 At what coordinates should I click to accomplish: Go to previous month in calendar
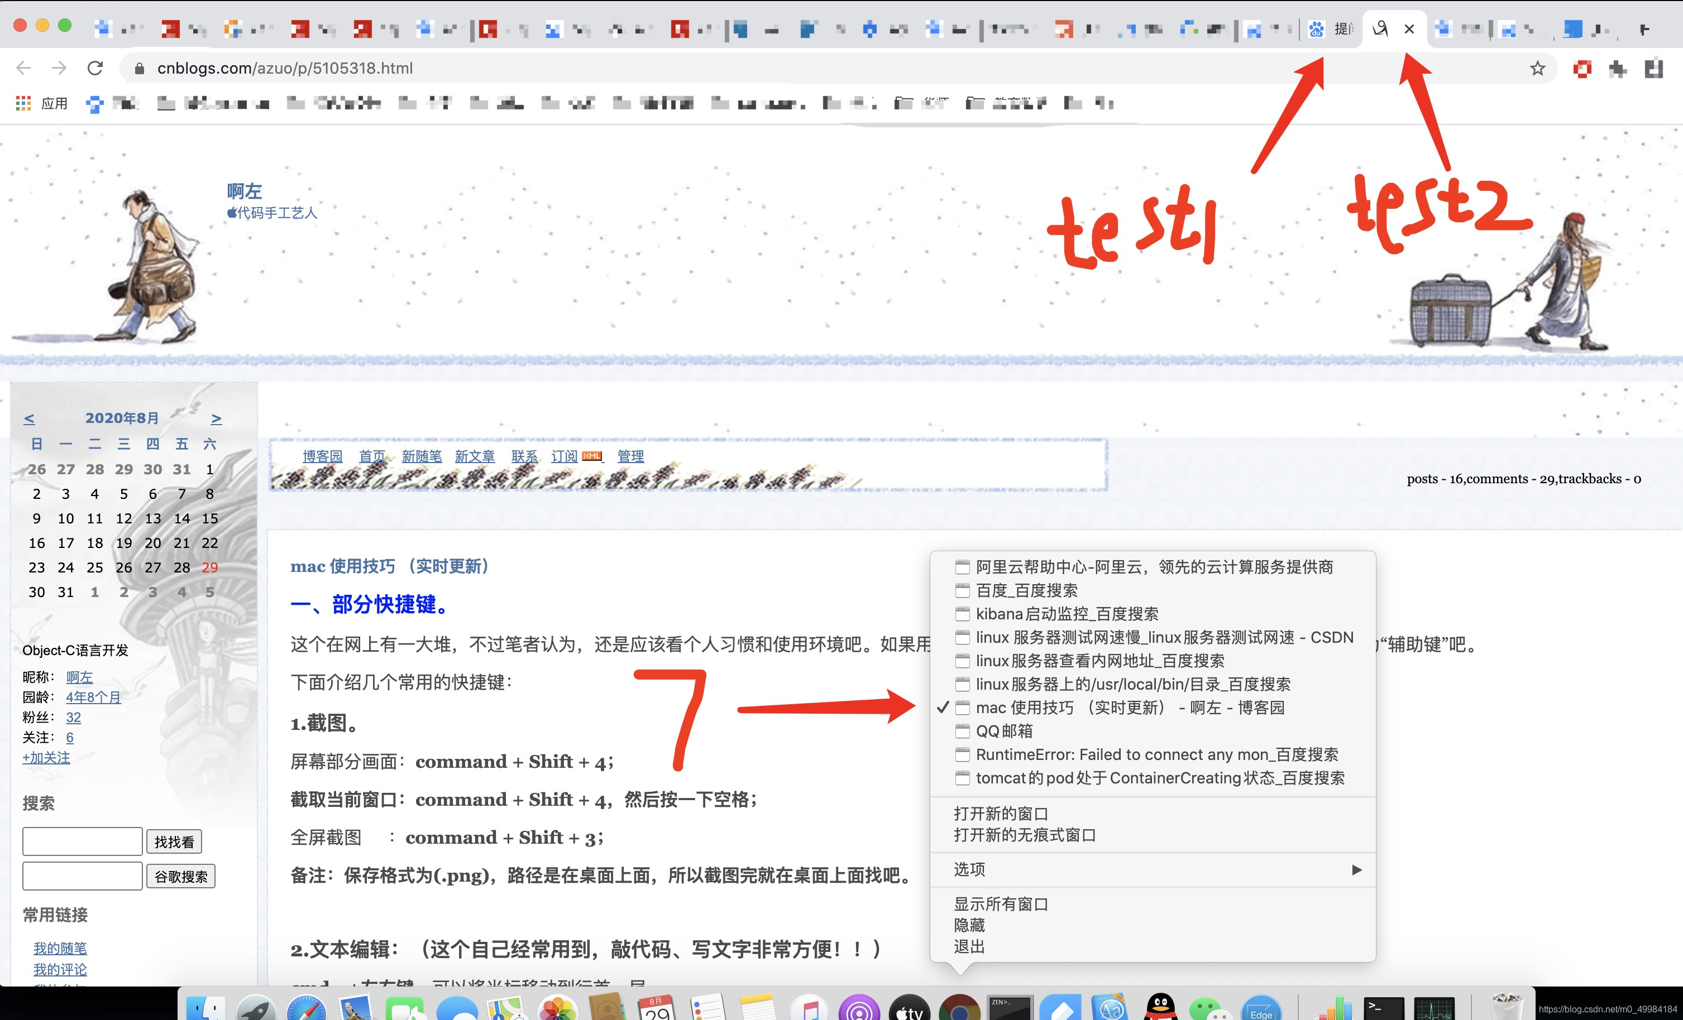28,418
